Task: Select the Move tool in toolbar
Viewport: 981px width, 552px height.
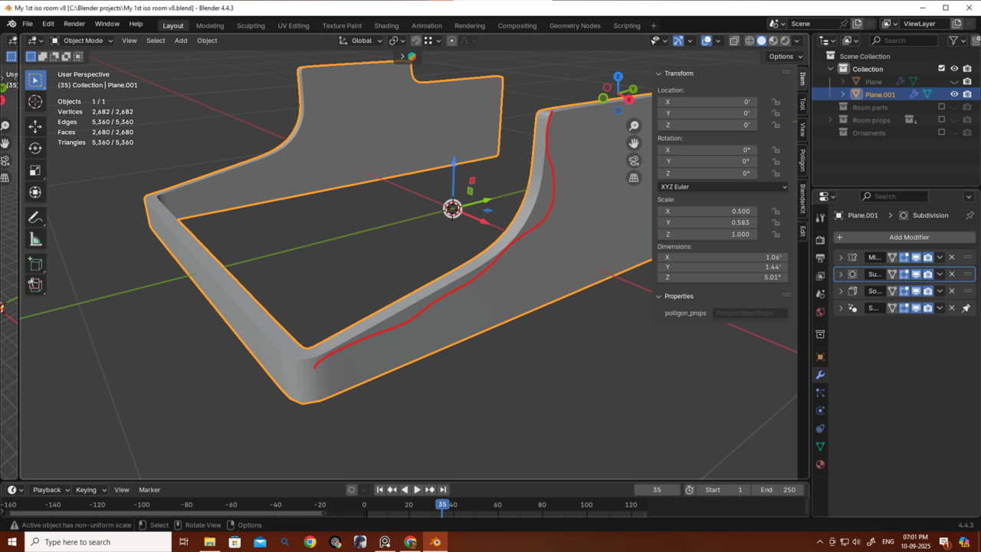Action: 35,126
